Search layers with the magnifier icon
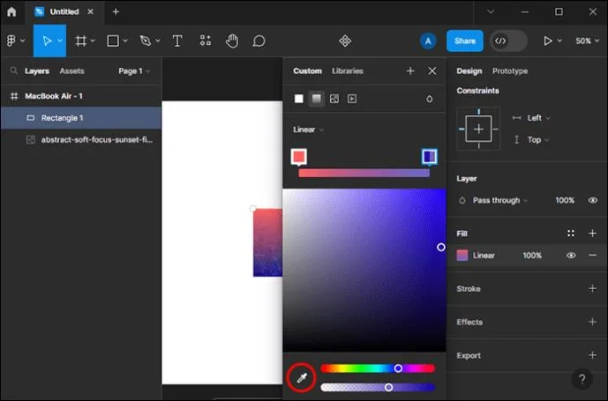608x401 pixels. coord(13,71)
